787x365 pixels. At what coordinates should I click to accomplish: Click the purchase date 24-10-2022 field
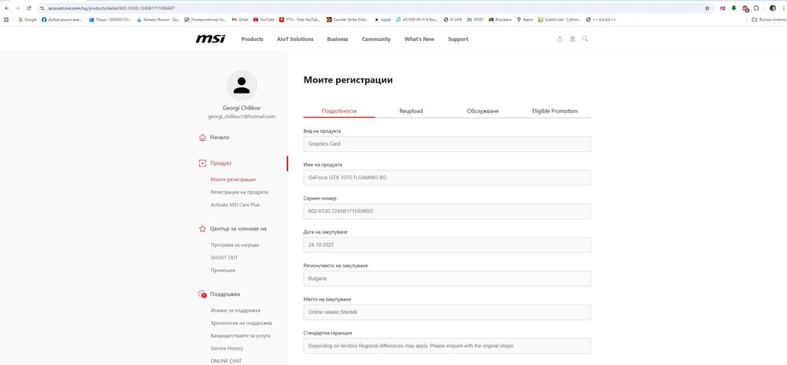(447, 245)
